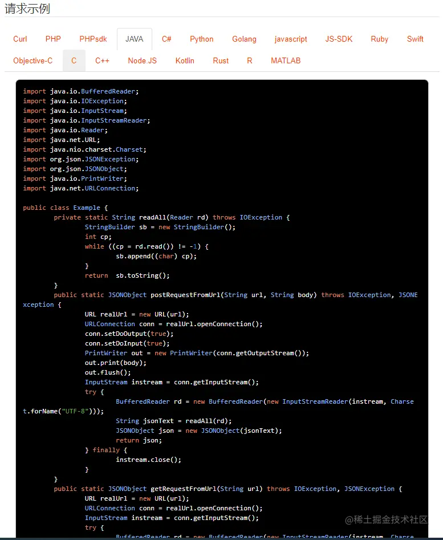Click the } finally { line
The width and height of the screenshot is (443, 540).
[x=106, y=450]
